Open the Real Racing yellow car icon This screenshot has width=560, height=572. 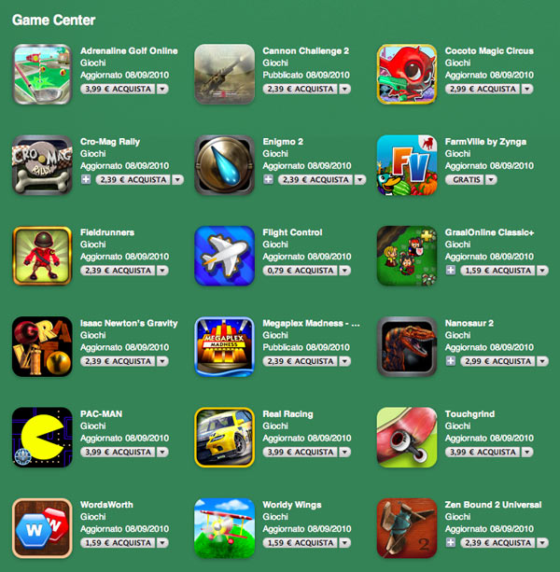click(x=224, y=438)
